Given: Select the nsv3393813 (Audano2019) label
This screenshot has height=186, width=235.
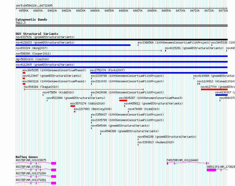Looking at the screenshot, I should point(156,142).
